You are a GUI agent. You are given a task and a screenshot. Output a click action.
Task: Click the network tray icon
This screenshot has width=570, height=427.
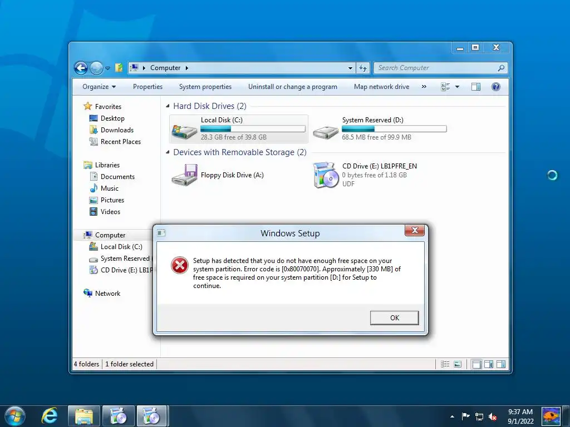[479, 416]
